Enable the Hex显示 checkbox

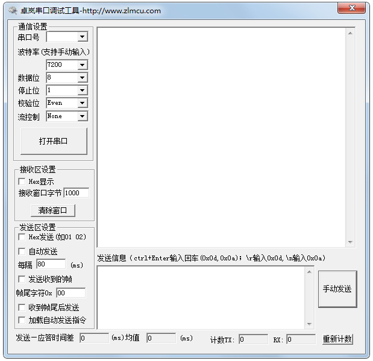(x=22, y=181)
